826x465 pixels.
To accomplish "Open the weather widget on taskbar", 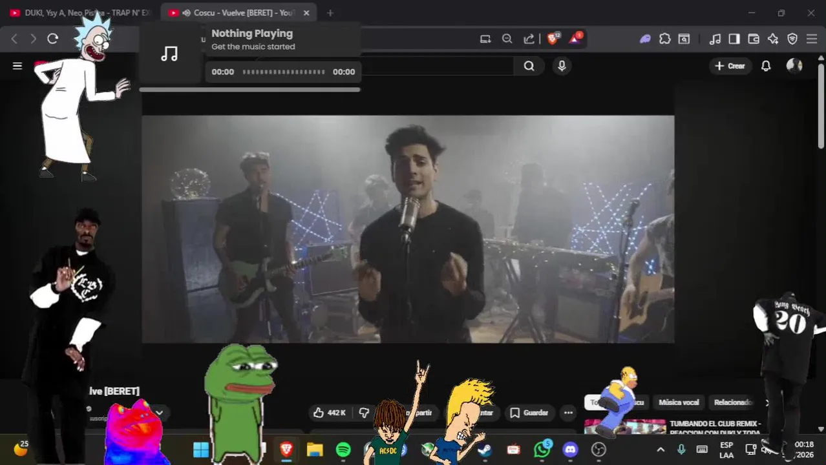I will coord(21,448).
